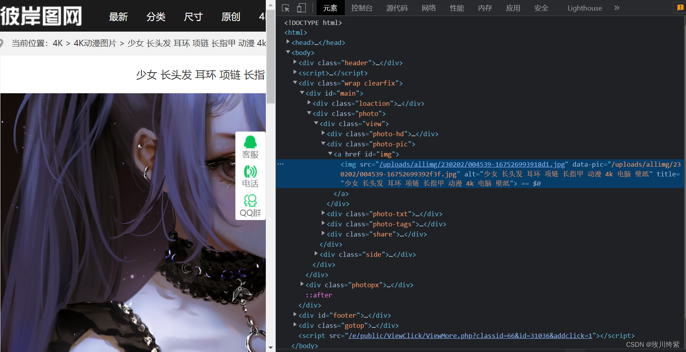Collapse the div class view node
The width and height of the screenshot is (686, 352).
[x=316, y=123]
